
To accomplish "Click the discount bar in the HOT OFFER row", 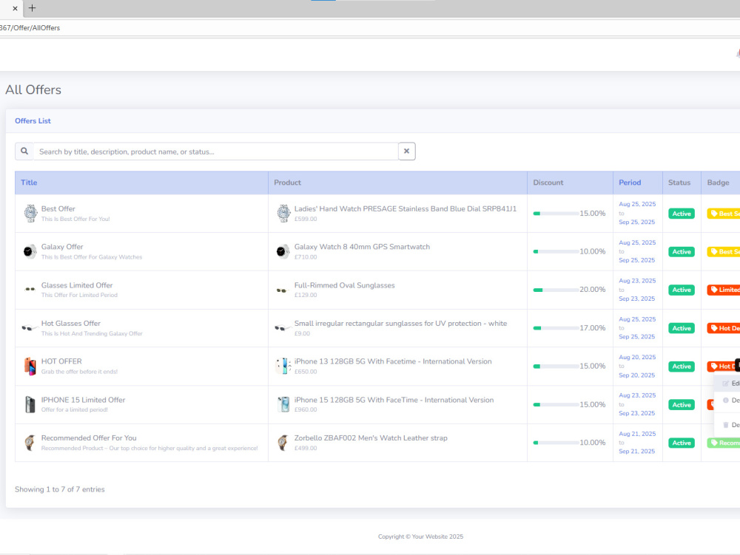I will point(556,366).
